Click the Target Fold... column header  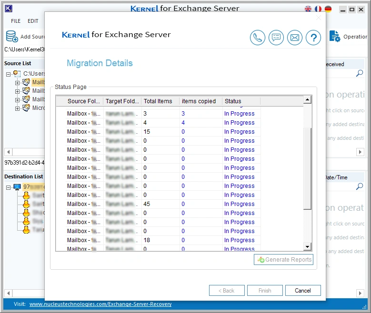pos(122,101)
